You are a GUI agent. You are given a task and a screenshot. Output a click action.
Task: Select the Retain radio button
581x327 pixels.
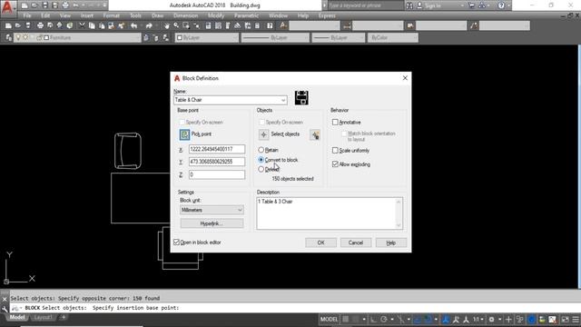(x=261, y=150)
